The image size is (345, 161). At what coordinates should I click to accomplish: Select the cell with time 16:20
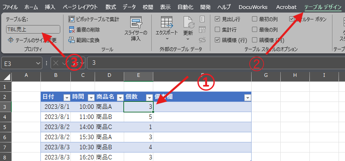point(83,157)
